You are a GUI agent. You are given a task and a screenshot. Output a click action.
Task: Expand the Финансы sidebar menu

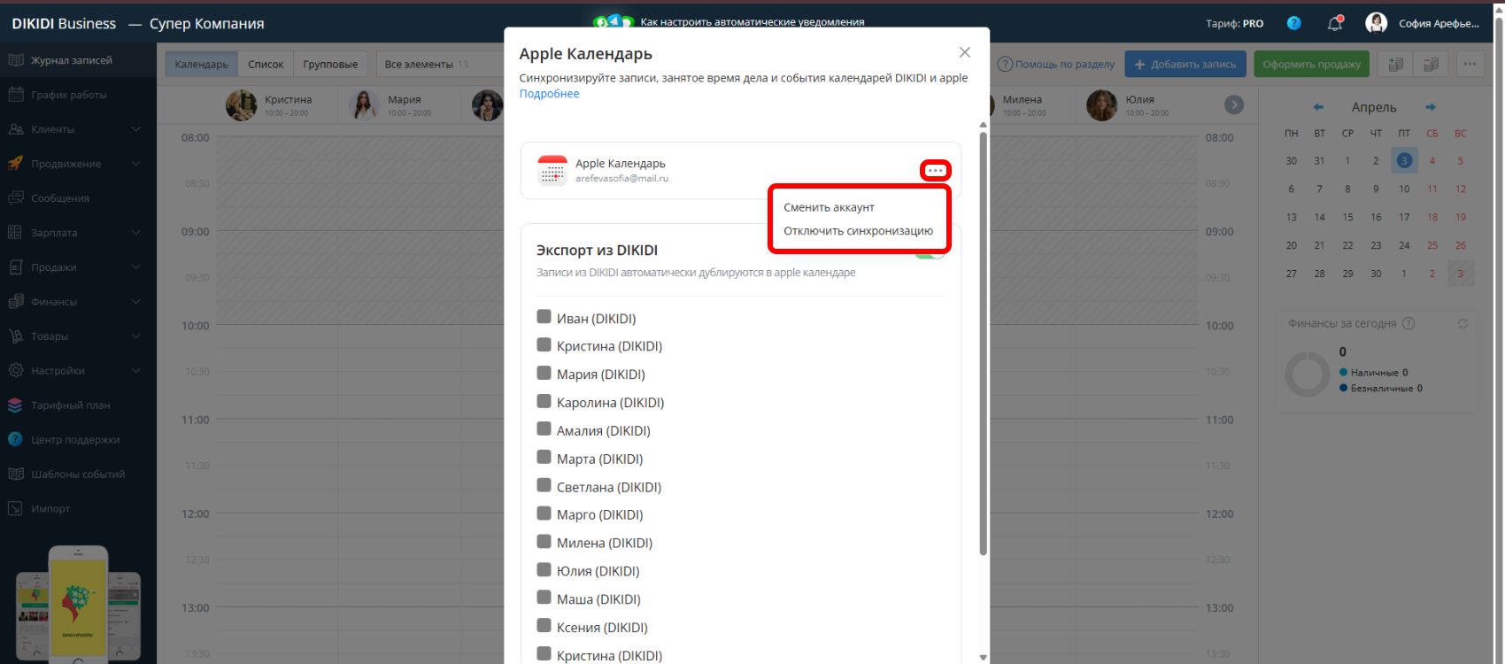pyautogui.click(x=135, y=302)
